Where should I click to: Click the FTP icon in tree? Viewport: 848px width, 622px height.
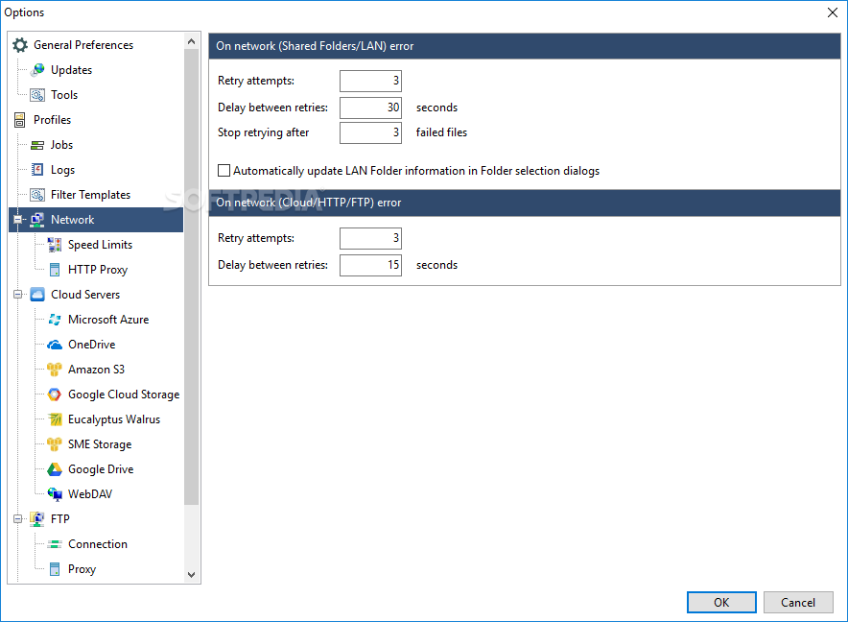pyautogui.click(x=37, y=519)
